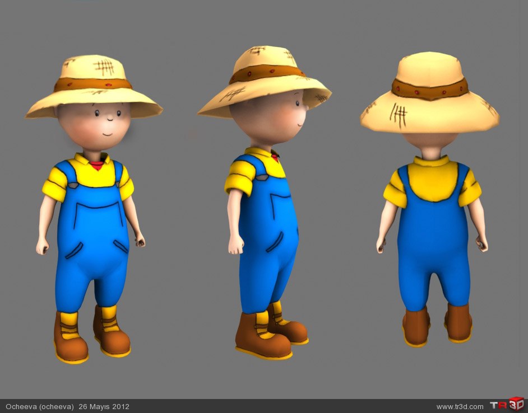Click the date text 26 Mayıs 2012
528x413 pixels.
click(104, 406)
